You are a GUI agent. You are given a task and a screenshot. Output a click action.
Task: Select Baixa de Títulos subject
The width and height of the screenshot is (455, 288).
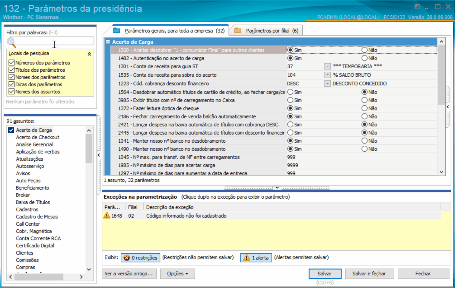click(33, 202)
